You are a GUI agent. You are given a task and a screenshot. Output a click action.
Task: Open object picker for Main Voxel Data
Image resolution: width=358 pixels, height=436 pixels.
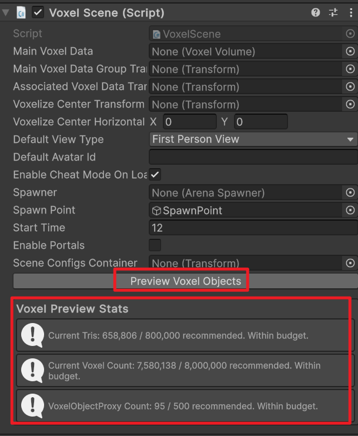tap(350, 51)
